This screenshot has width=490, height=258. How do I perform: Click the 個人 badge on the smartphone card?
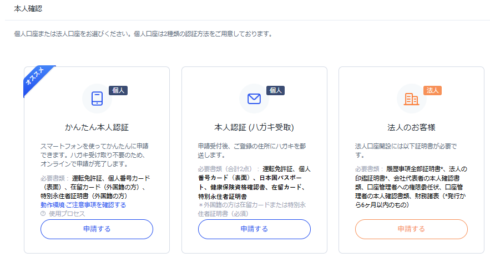click(x=118, y=90)
